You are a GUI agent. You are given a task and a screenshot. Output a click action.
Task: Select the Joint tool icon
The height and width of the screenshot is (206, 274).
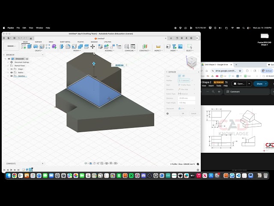tap(112, 46)
